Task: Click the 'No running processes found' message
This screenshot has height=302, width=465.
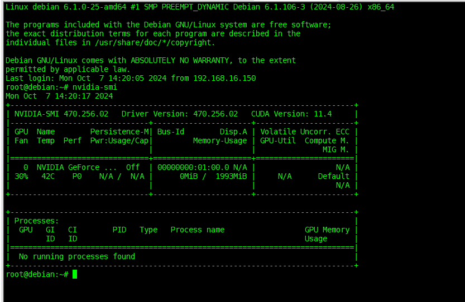Action: (77, 256)
